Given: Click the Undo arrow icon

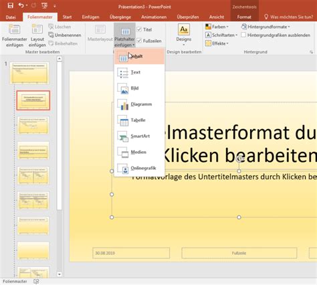Looking at the screenshot, I should point(21,5).
